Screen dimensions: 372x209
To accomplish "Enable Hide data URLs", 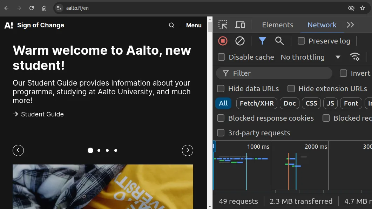I will pyautogui.click(x=221, y=89).
